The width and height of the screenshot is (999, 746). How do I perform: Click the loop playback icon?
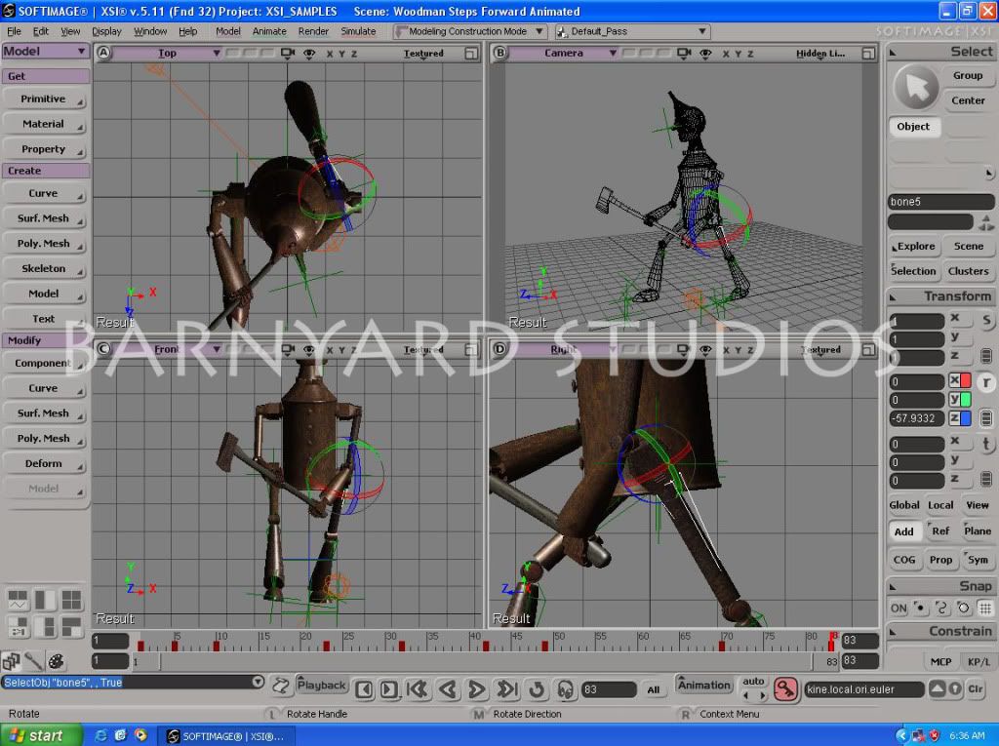point(537,688)
